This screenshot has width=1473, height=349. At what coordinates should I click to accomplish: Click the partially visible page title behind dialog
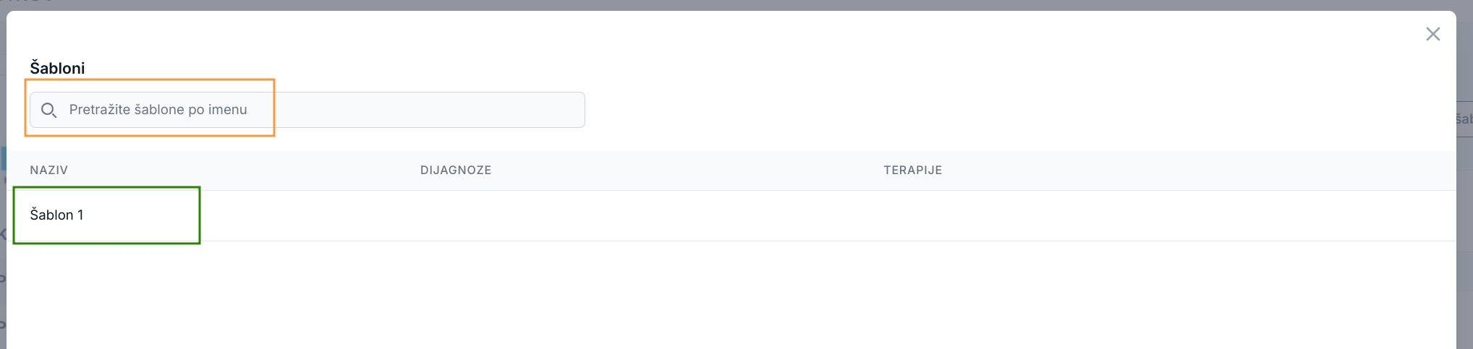pos(29,3)
